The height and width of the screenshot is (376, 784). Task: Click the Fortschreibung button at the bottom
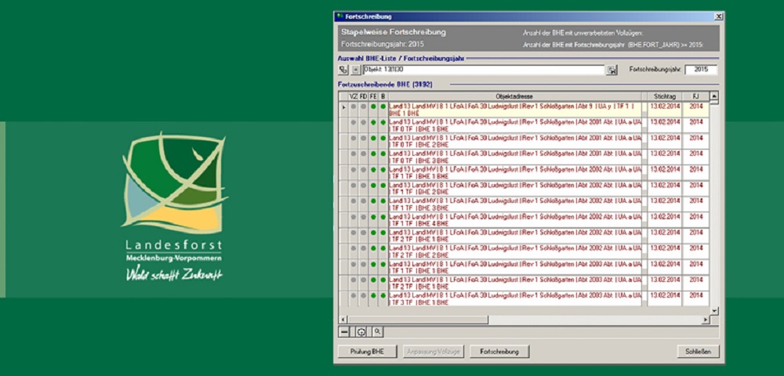pos(499,352)
